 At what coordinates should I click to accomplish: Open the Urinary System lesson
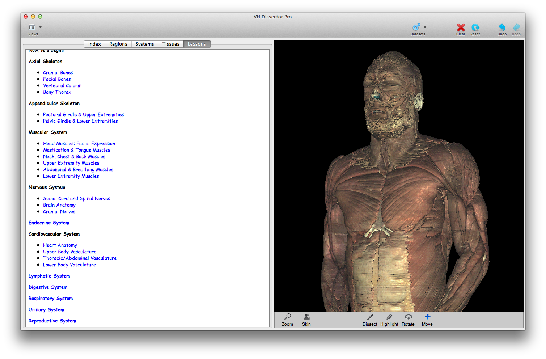tap(46, 309)
